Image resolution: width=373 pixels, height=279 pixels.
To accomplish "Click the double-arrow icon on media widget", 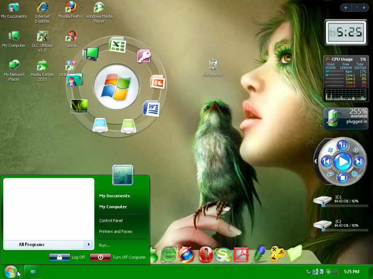I will tap(356, 150).
